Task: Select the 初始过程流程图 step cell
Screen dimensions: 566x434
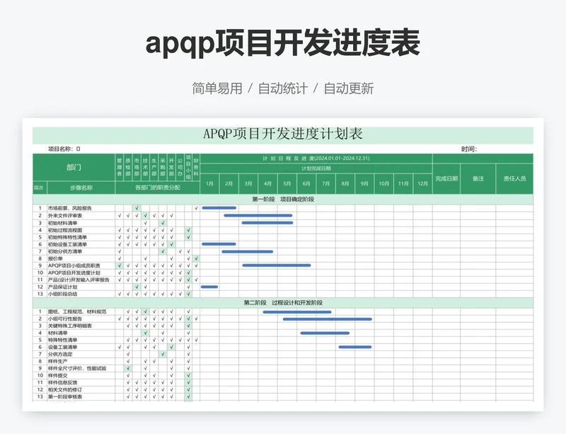Action: [81, 230]
